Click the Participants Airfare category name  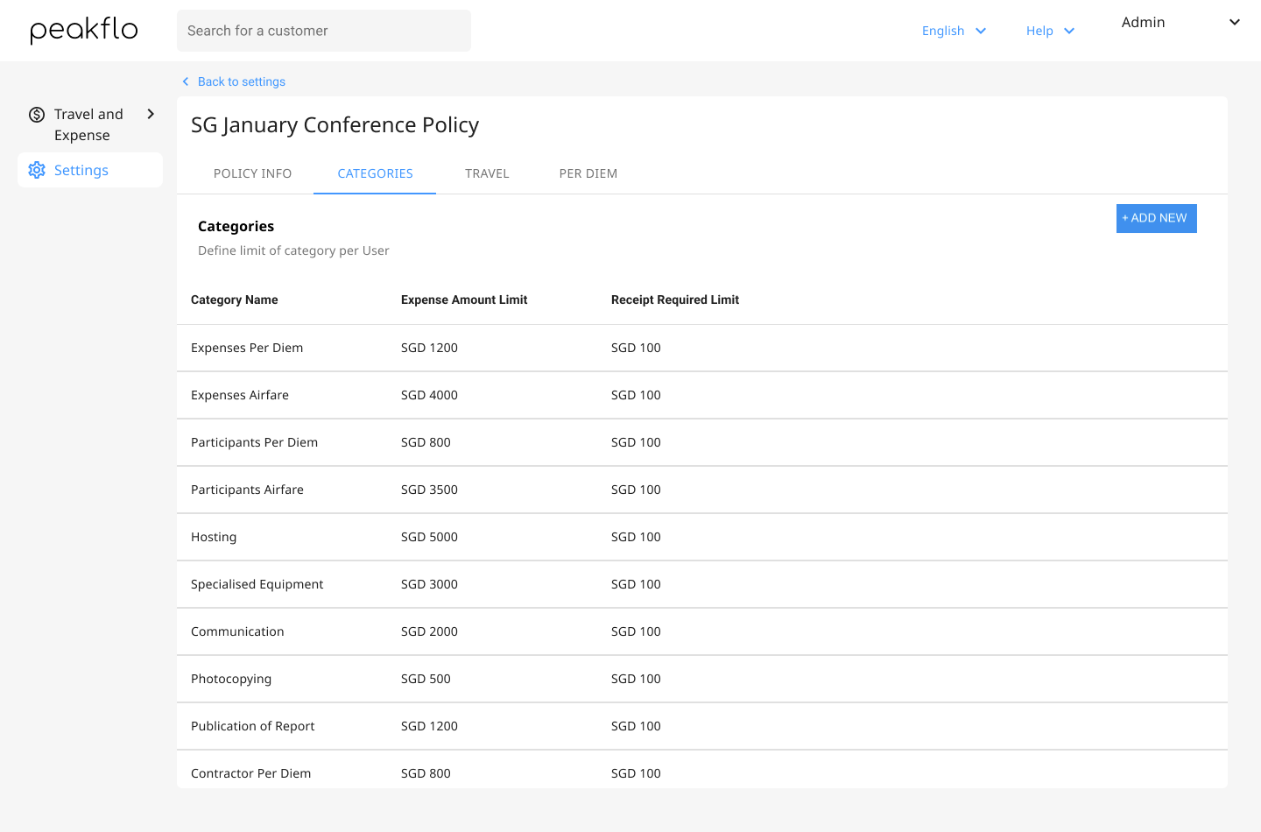pyautogui.click(x=247, y=490)
